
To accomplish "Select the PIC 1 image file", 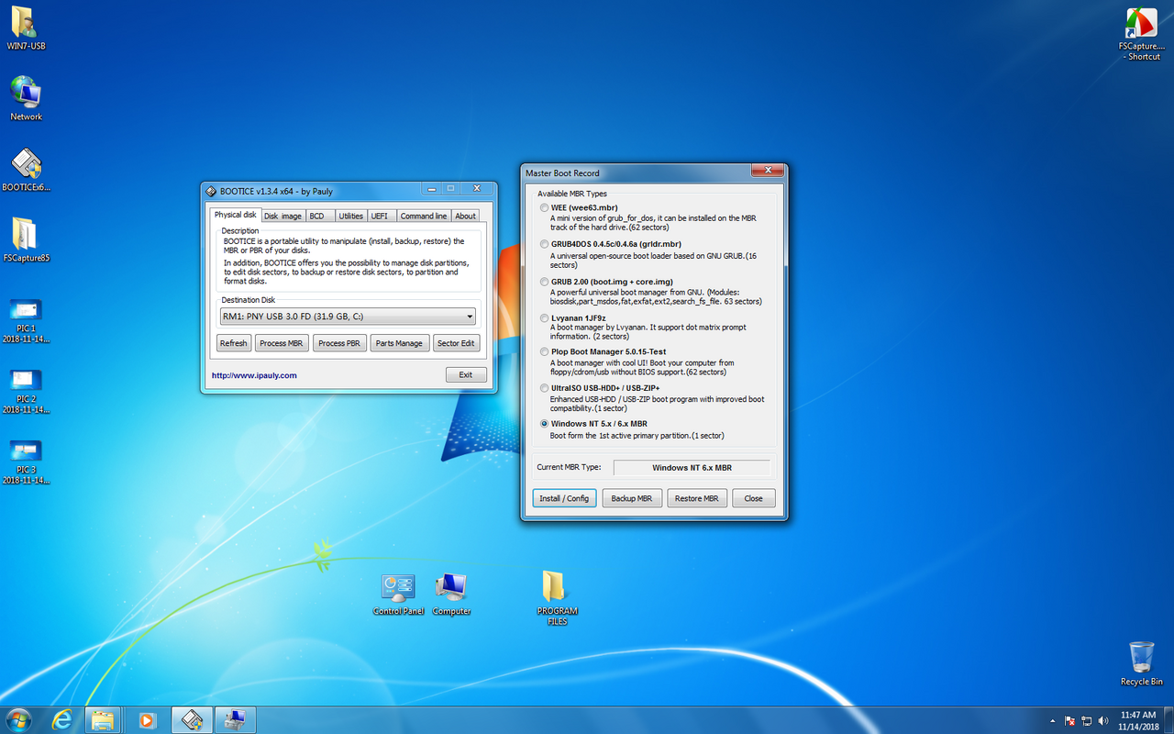I will (x=26, y=321).
